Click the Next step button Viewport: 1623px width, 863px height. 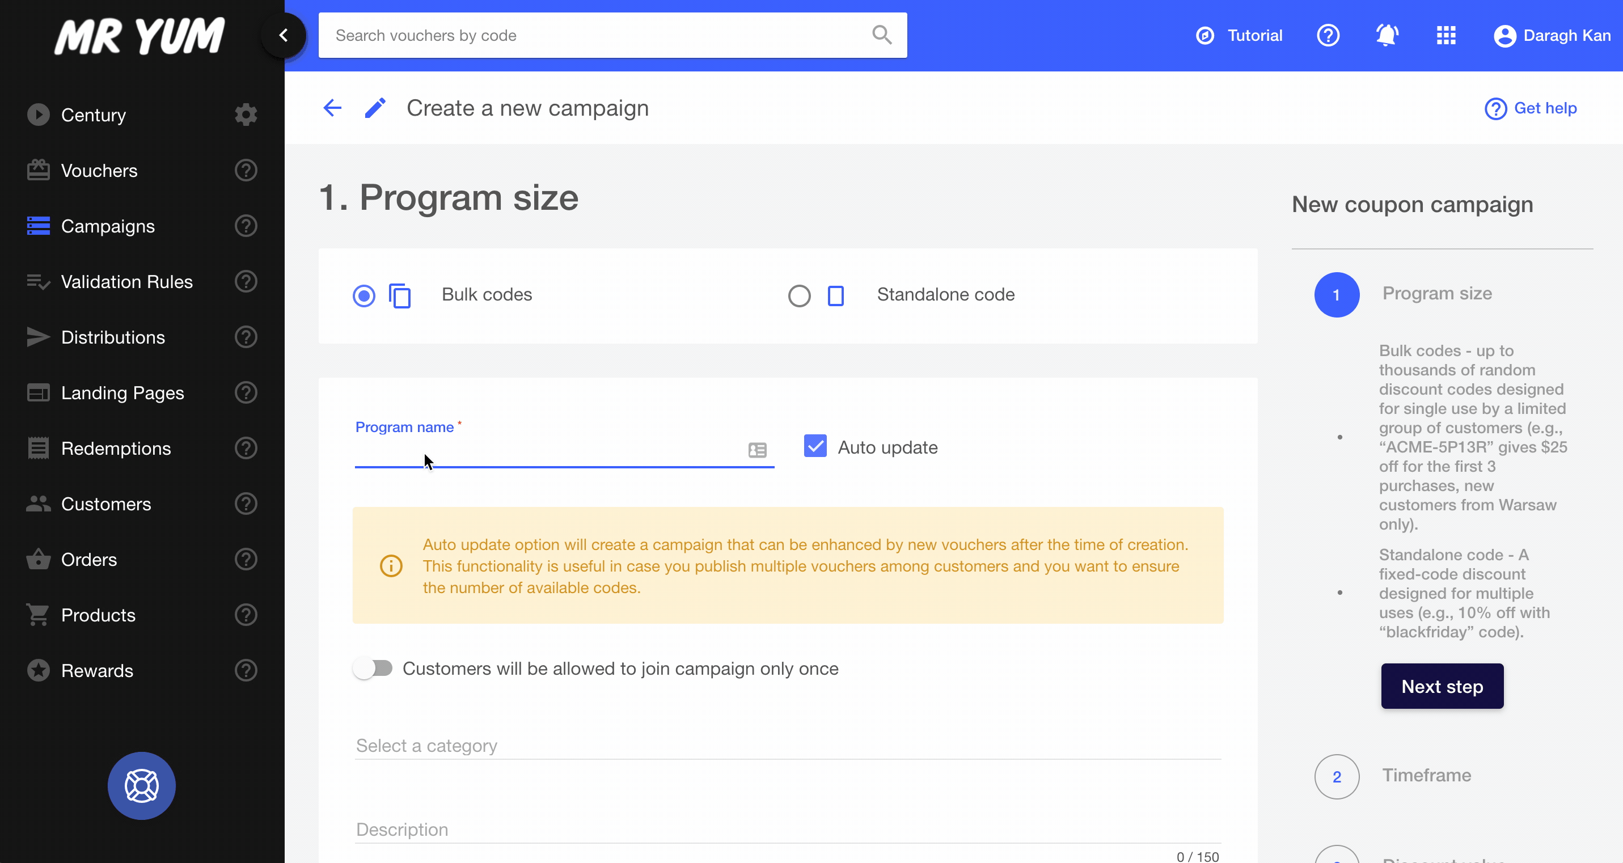1442,686
